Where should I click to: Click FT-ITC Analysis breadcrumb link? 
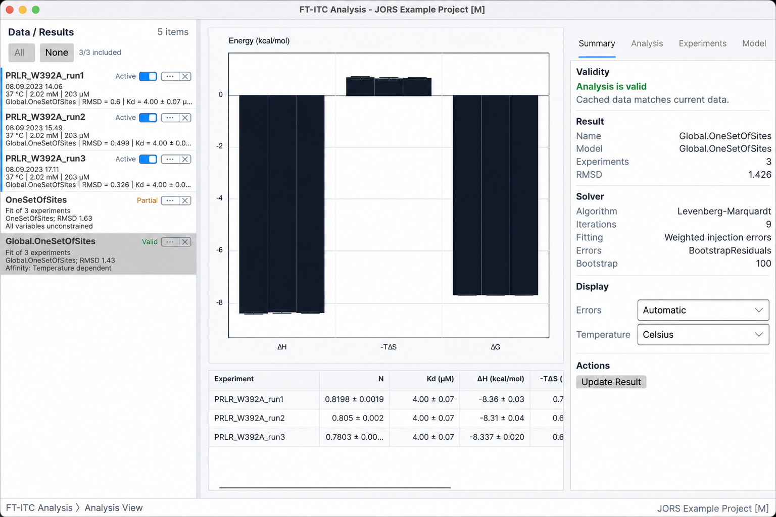(x=39, y=508)
